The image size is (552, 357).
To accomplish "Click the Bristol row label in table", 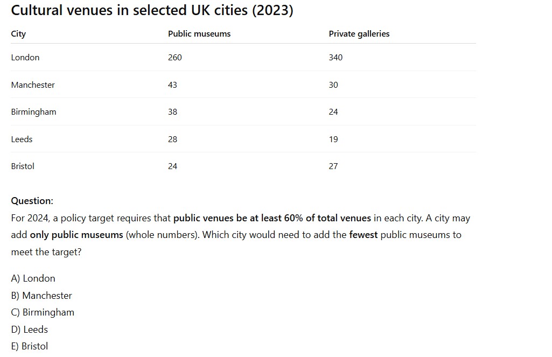I will tap(23, 166).
